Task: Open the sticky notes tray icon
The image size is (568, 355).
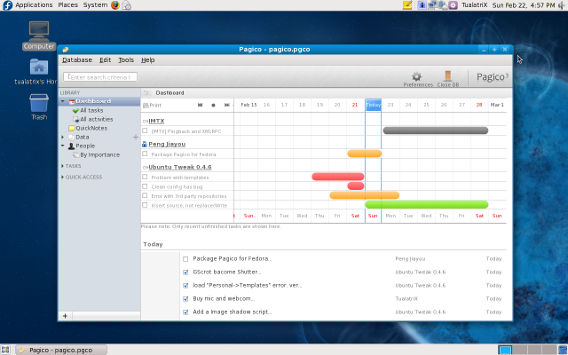Action: (407, 5)
